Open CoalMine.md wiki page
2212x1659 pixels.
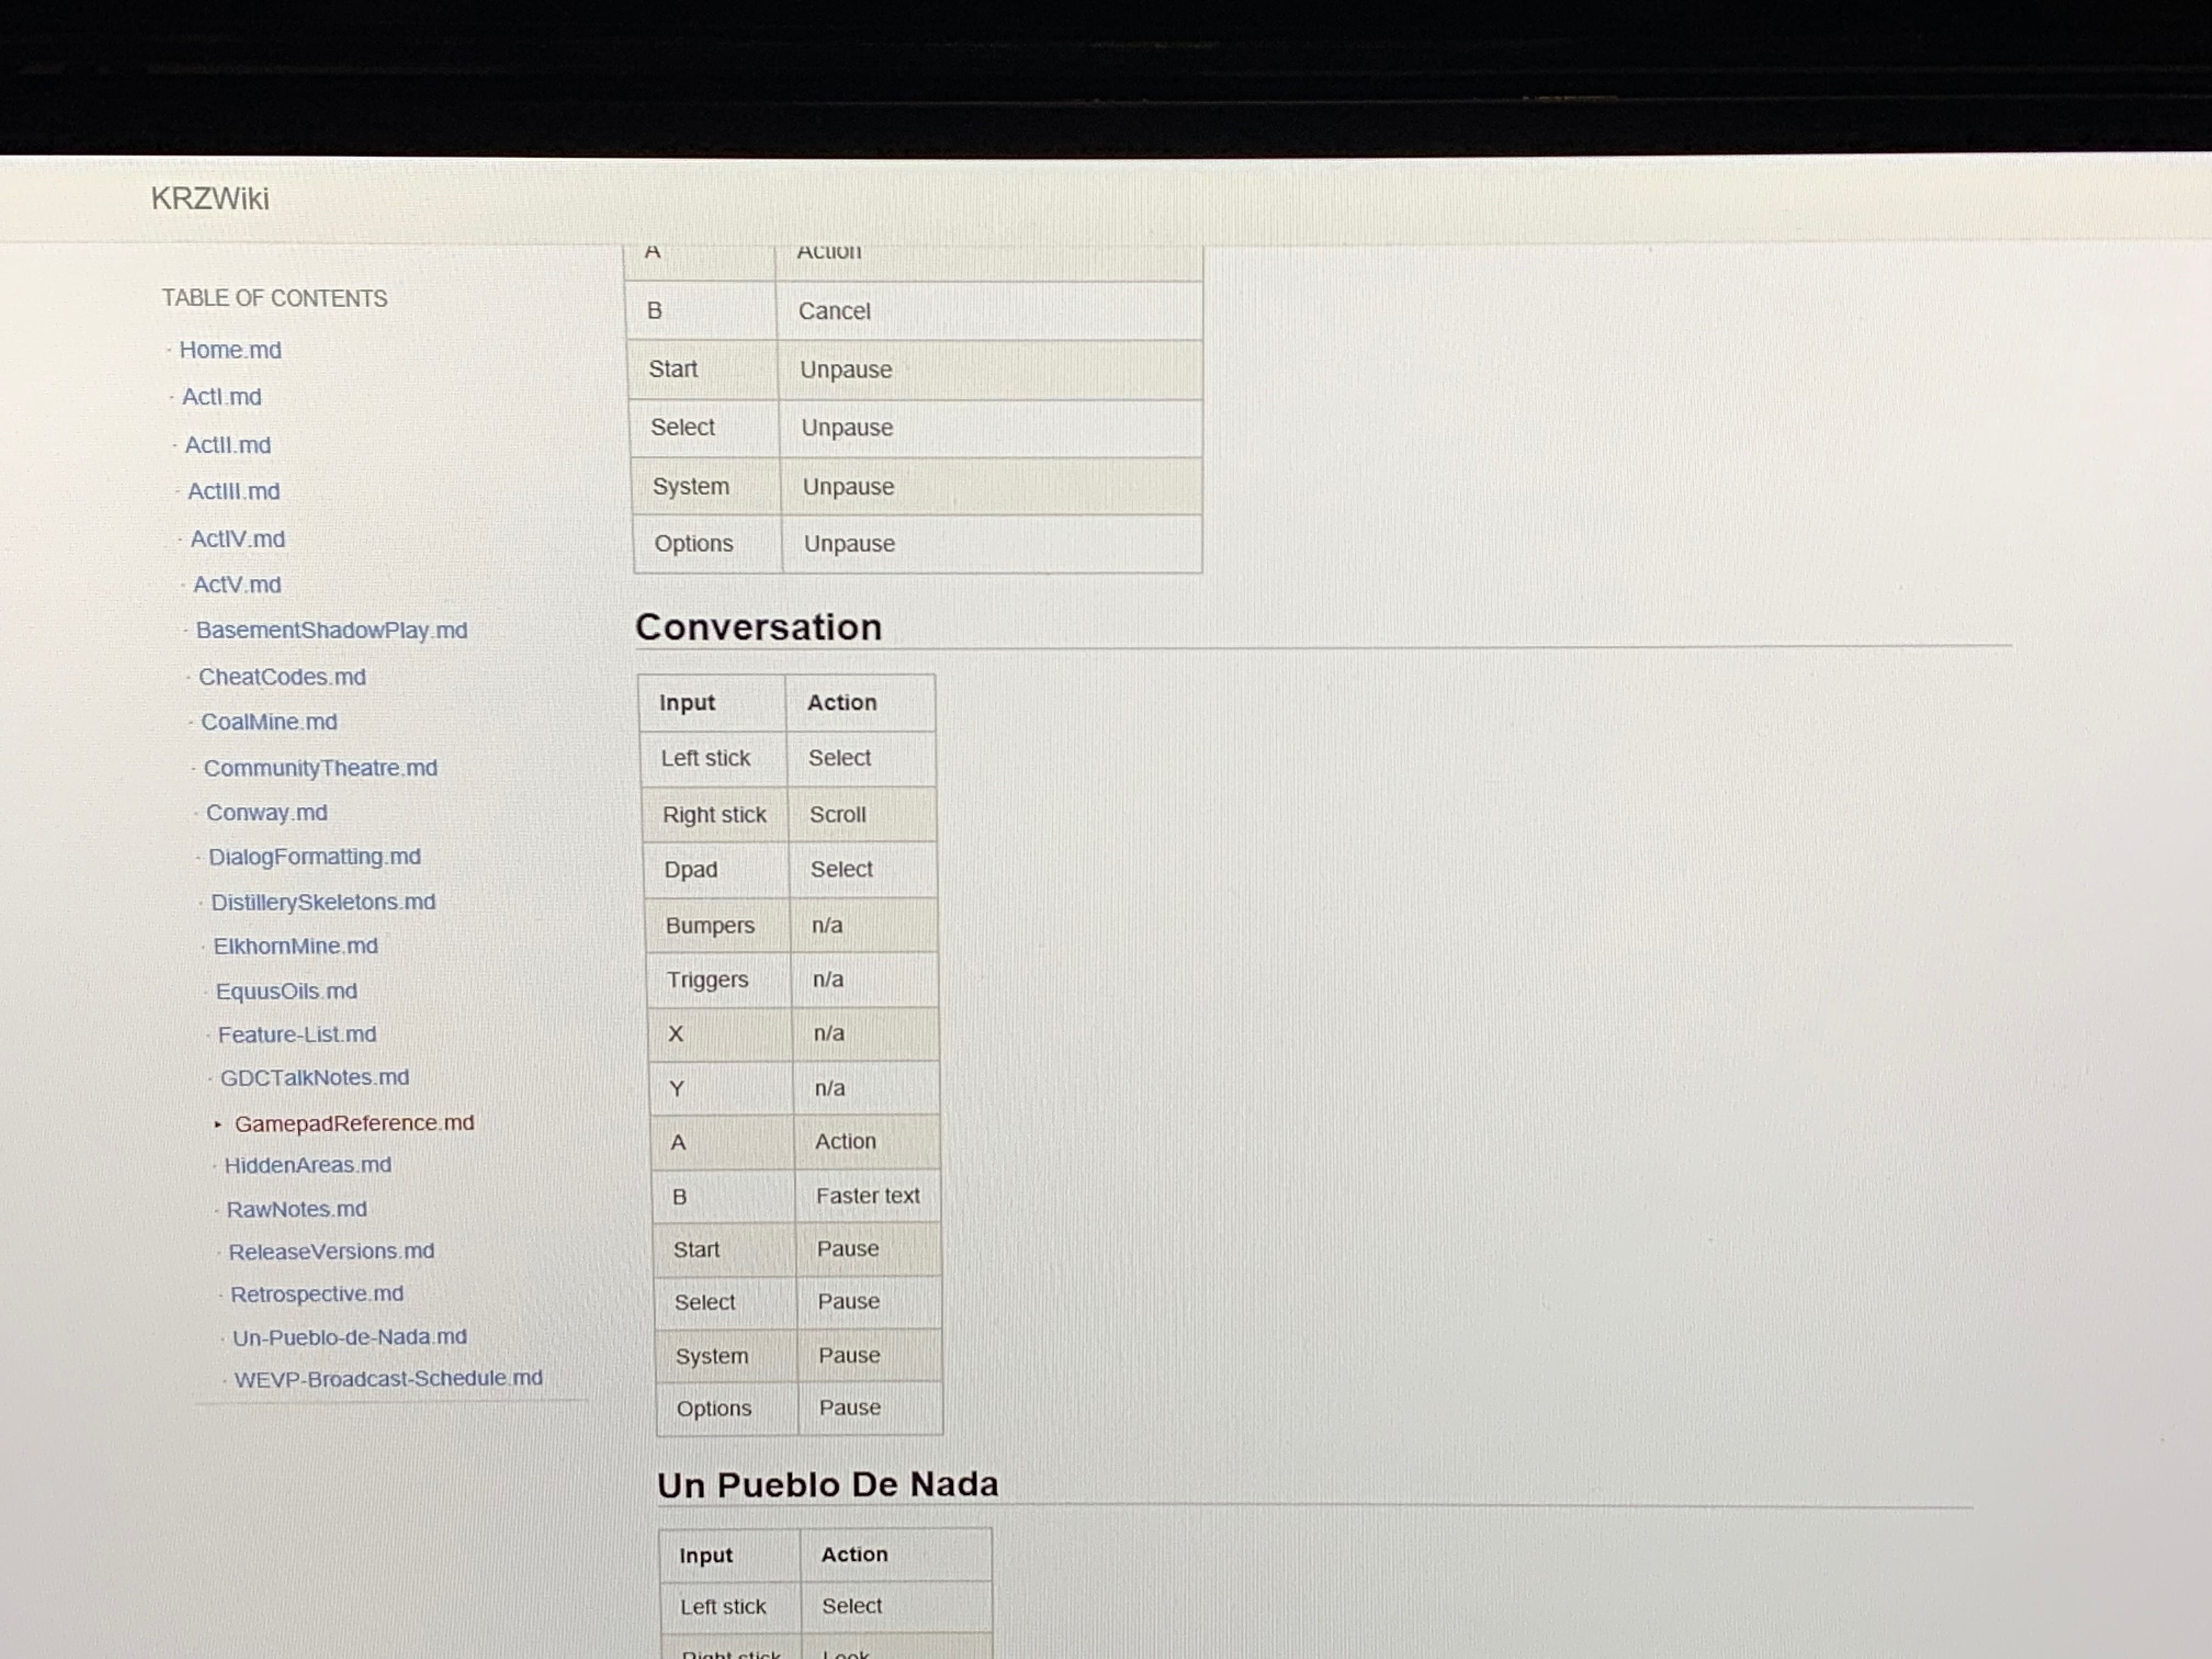click(x=269, y=722)
